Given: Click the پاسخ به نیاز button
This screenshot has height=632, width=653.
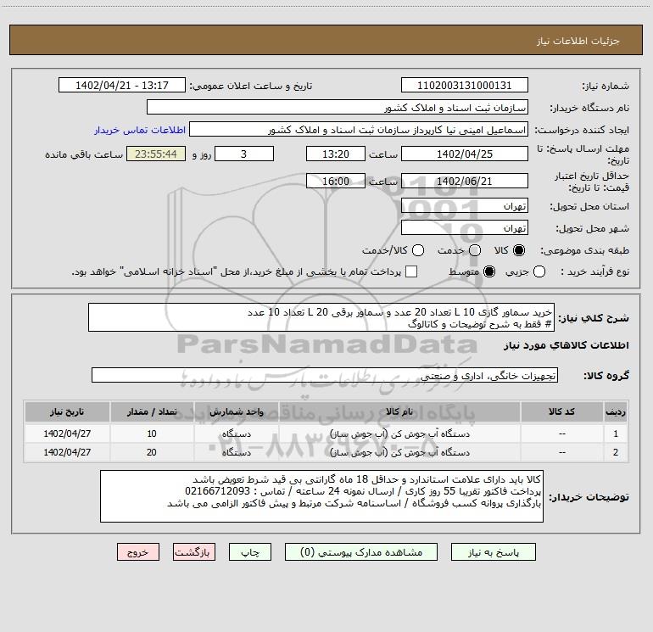Looking at the screenshot, I should pyautogui.click(x=493, y=552).
